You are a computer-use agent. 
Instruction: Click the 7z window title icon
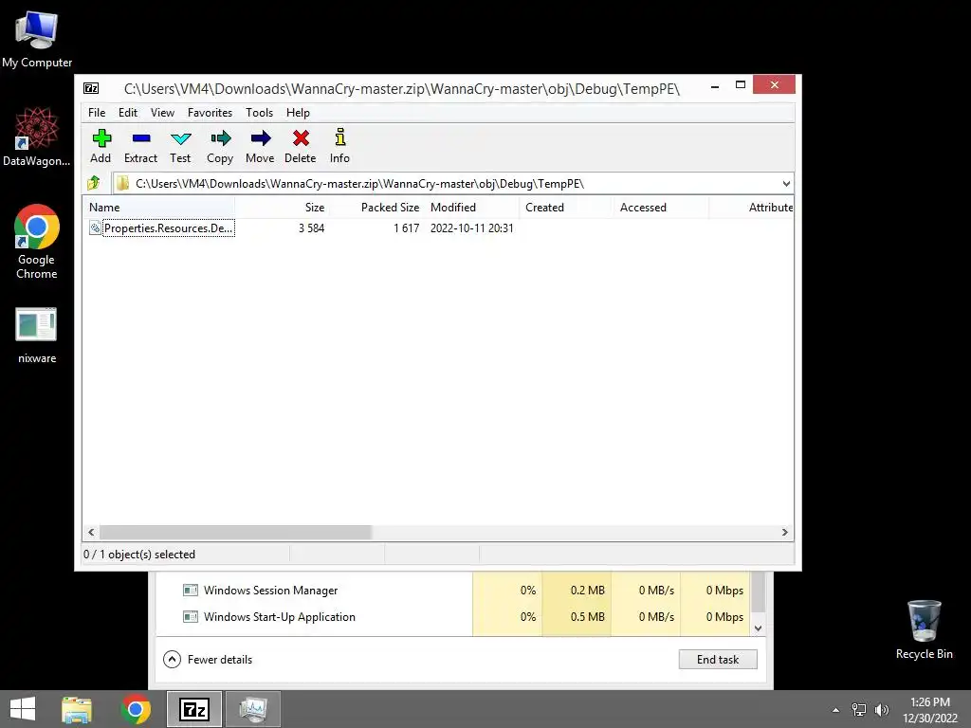(x=91, y=88)
